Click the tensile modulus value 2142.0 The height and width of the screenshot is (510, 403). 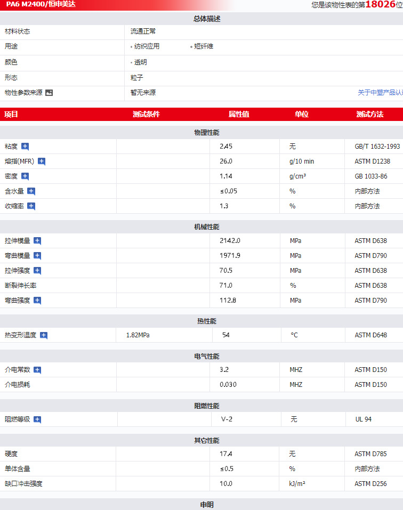click(x=230, y=241)
